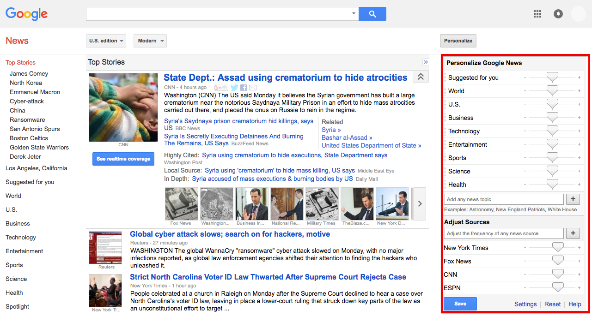
Task: Open the Assad crematorium headline
Action: pos(286,78)
